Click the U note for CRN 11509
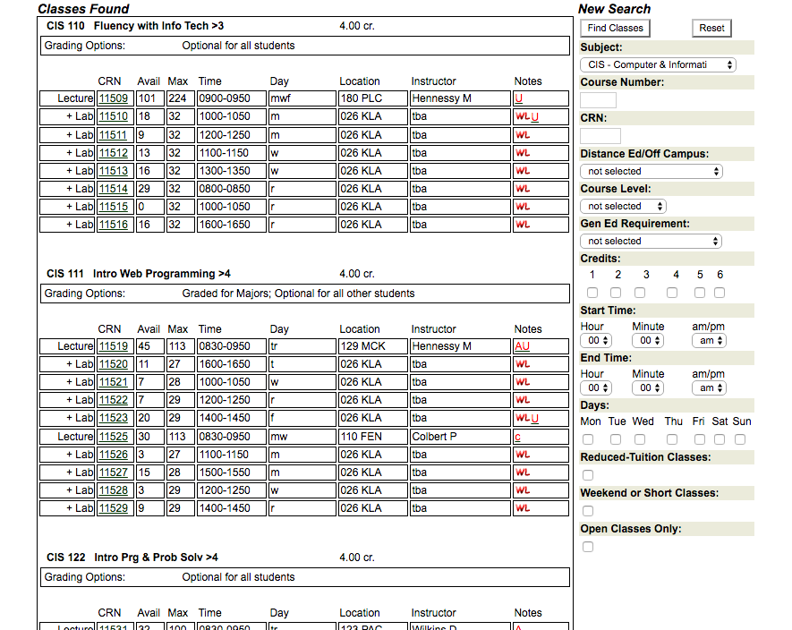792x630 pixels. click(519, 98)
